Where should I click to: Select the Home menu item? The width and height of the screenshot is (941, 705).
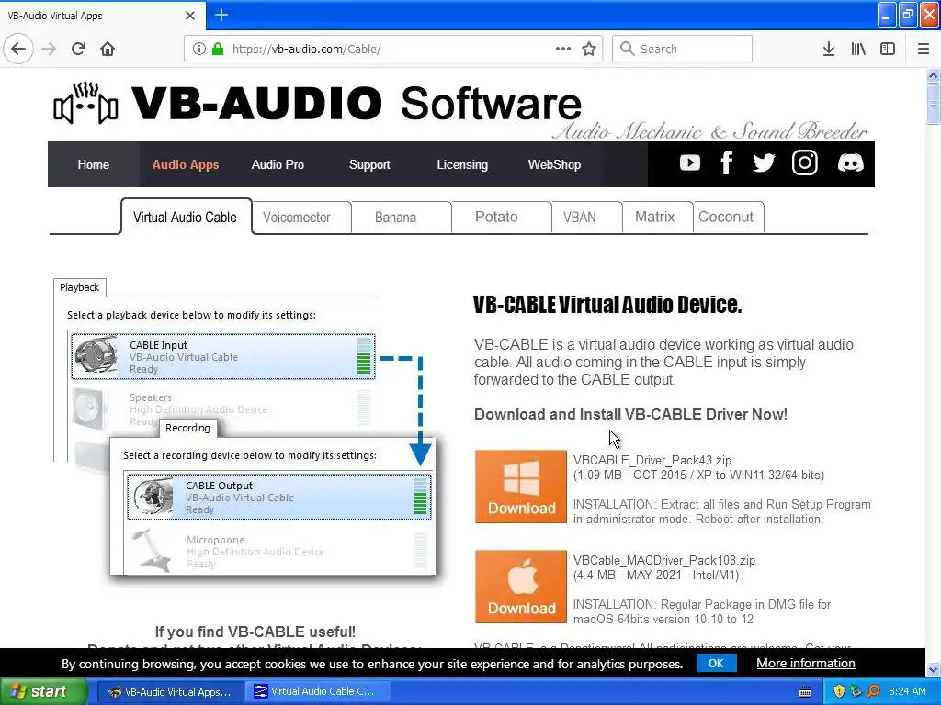click(x=93, y=165)
